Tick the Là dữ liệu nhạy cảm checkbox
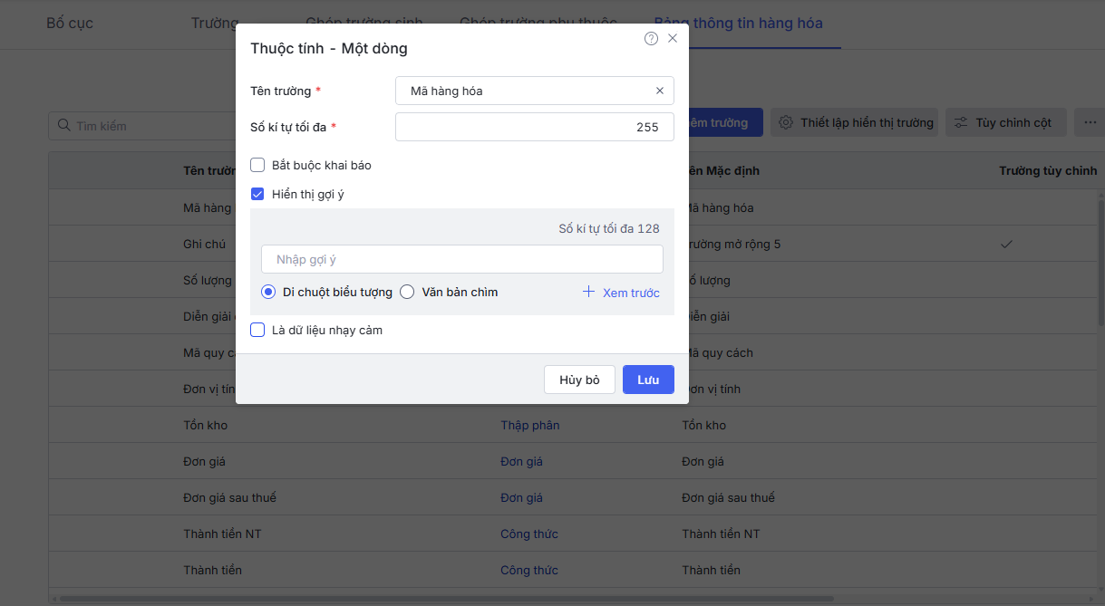 257,330
